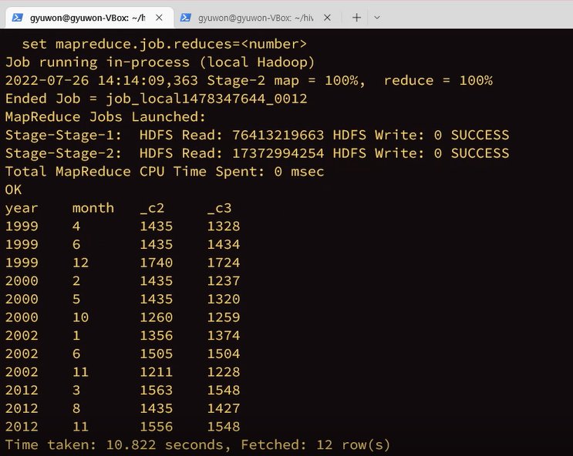The width and height of the screenshot is (573, 456).
Task: Click value 1260 in the 2000 month 10 row
Action: pyautogui.click(x=157, y=317)
